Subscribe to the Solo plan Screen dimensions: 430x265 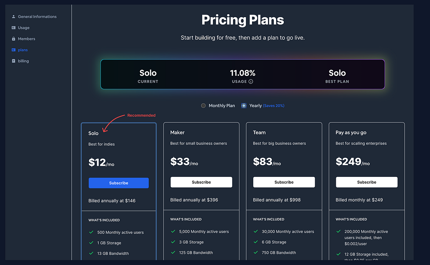[119, 183]
